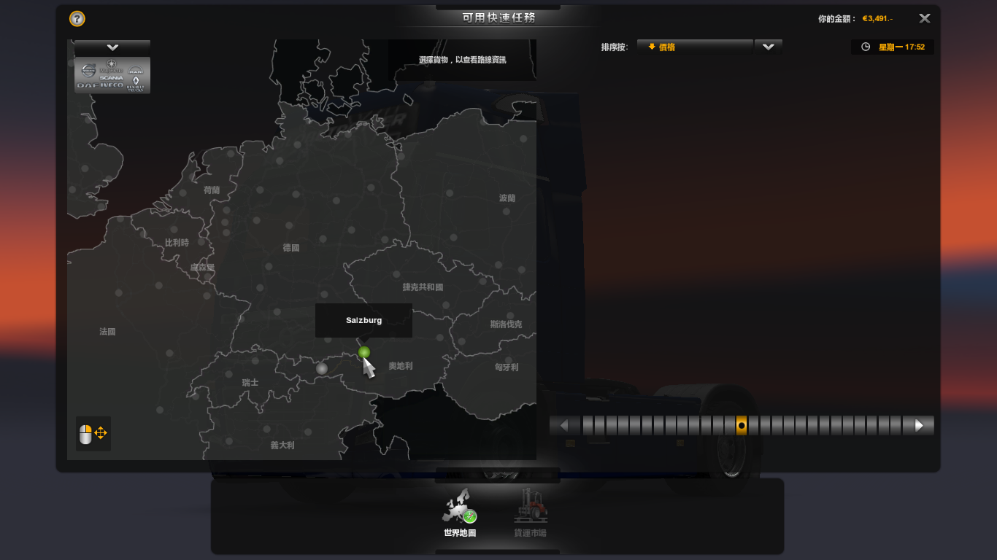This screenshot has height=560, width=997.
Task: Click the MAN logo in brand panel
Action: [136, 71]
